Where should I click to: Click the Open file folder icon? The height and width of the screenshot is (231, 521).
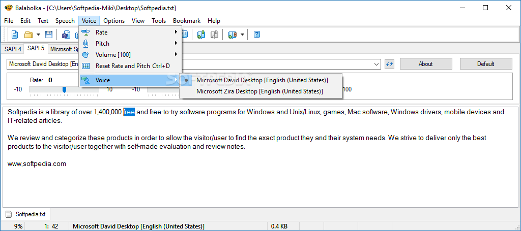coord(28,35)
